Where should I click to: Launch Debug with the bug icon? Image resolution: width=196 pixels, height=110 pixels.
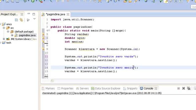[25, 1]
